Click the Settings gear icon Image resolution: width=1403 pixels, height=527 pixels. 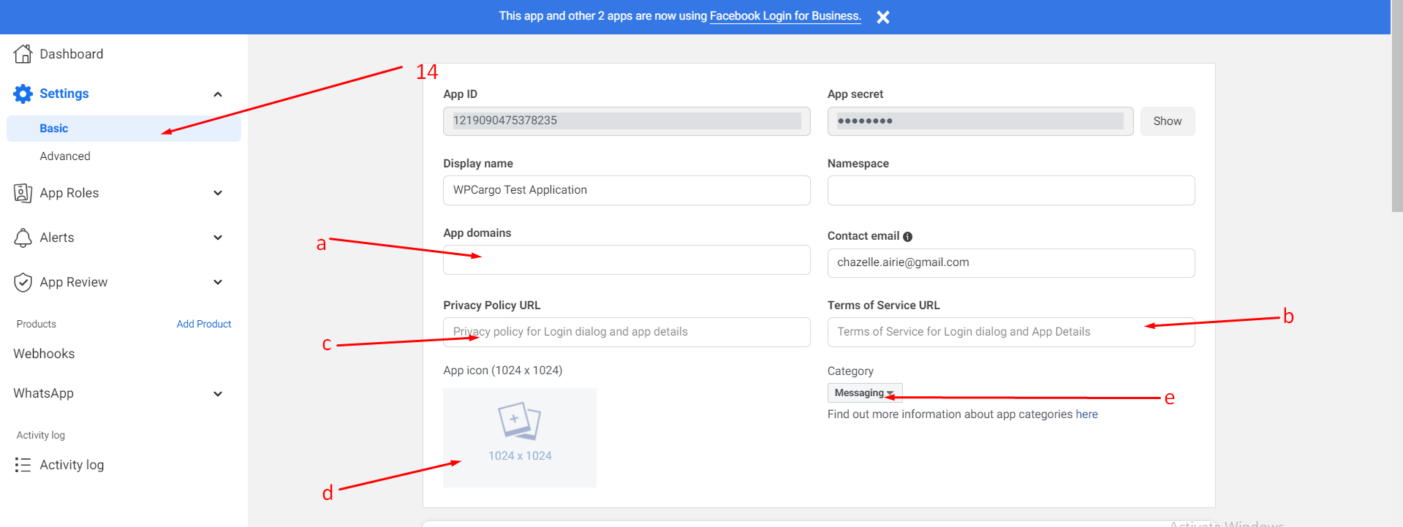[x=23, y=94]
